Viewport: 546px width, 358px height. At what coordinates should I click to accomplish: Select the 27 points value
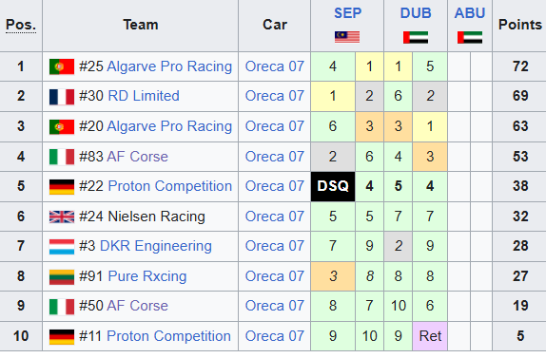click(x=520, y=276)
